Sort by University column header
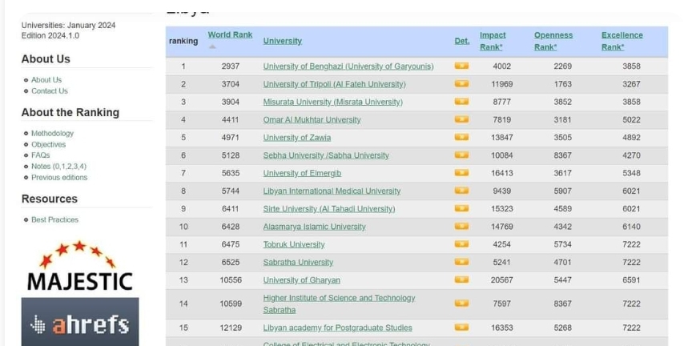This screenshot has height=346, width=692. coord(283,41)
